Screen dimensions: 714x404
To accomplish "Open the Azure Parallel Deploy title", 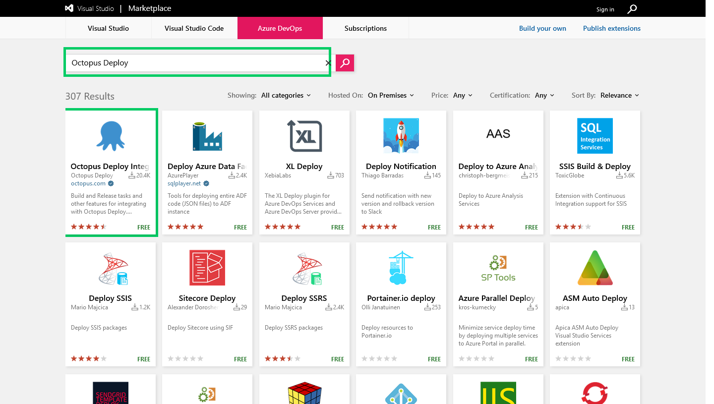I will [497, 298].
